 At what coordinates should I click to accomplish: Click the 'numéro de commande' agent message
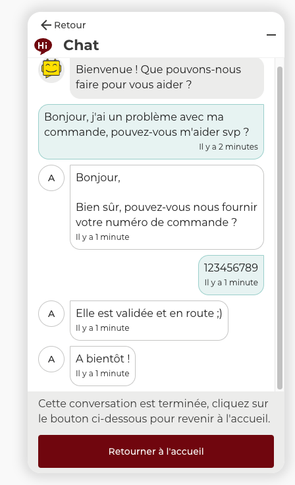[167, 207]
